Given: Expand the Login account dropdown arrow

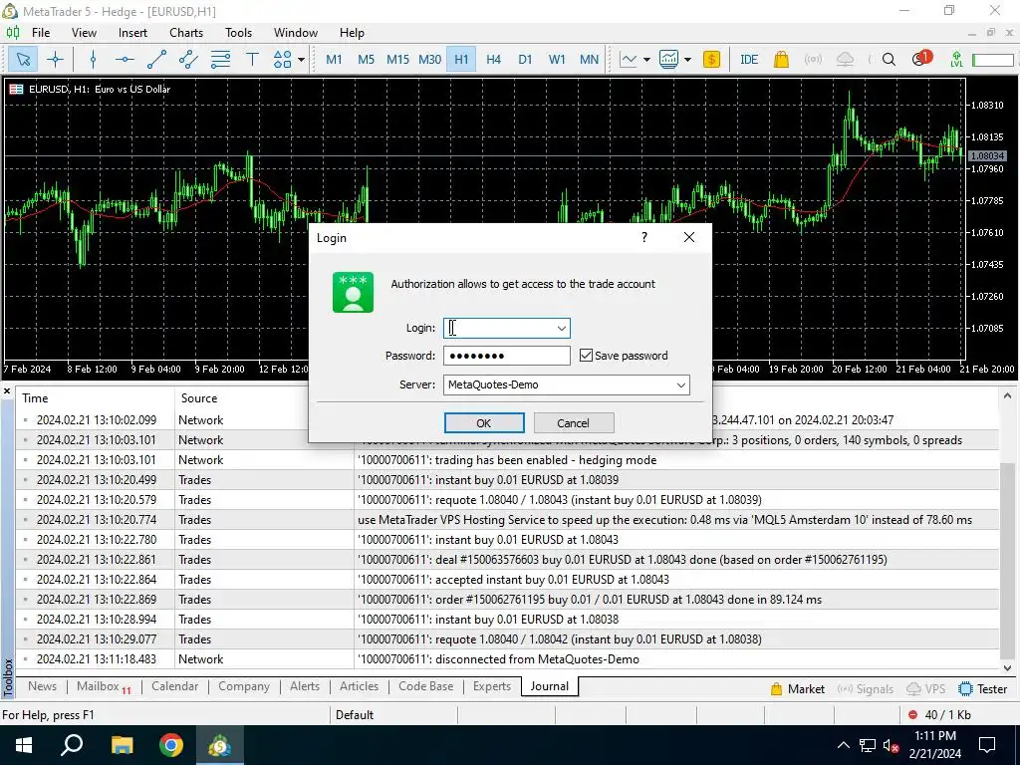Looking at the screenshot, I should click(x=562, y=329).
